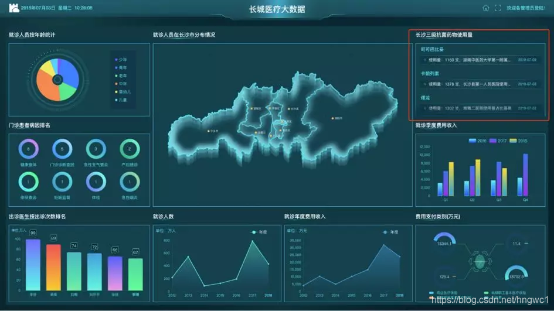Click the 费用支付类别(万元) panel title
The image size is (554, 311).
[x=438, y=216]
